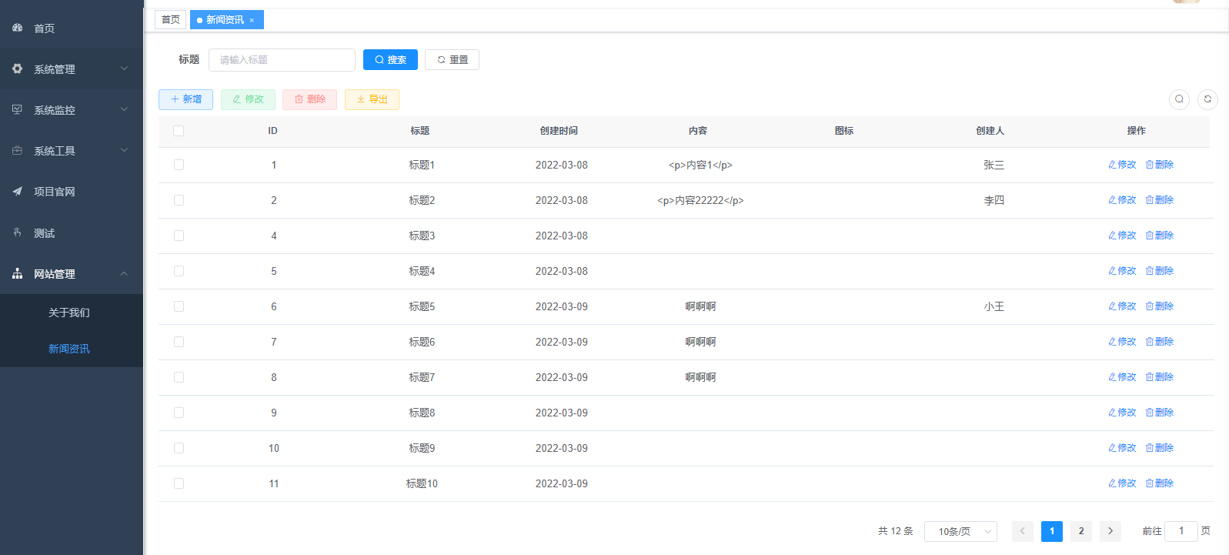
Task: Collapse 网站管理 menu chevron
Action: tap(124, 273)
